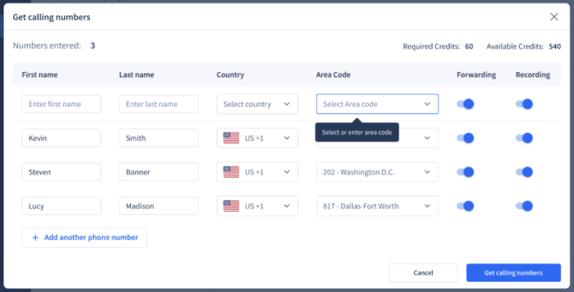Click the Available Credits value 540
574x292 pixels.
coord(554,47)
